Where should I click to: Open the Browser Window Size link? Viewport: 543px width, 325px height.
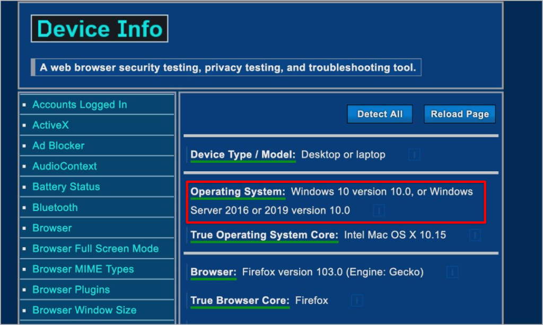pyautogui.click(x=84, y=310)
